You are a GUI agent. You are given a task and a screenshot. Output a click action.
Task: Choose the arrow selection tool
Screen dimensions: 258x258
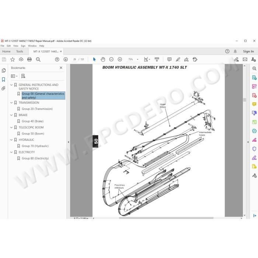coord(94,59)
